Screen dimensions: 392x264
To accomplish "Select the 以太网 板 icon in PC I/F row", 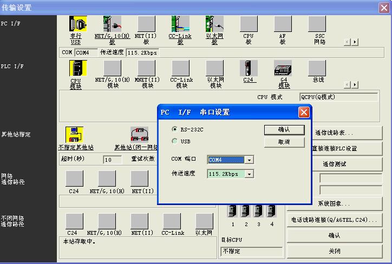I will [x=214, y=25].
